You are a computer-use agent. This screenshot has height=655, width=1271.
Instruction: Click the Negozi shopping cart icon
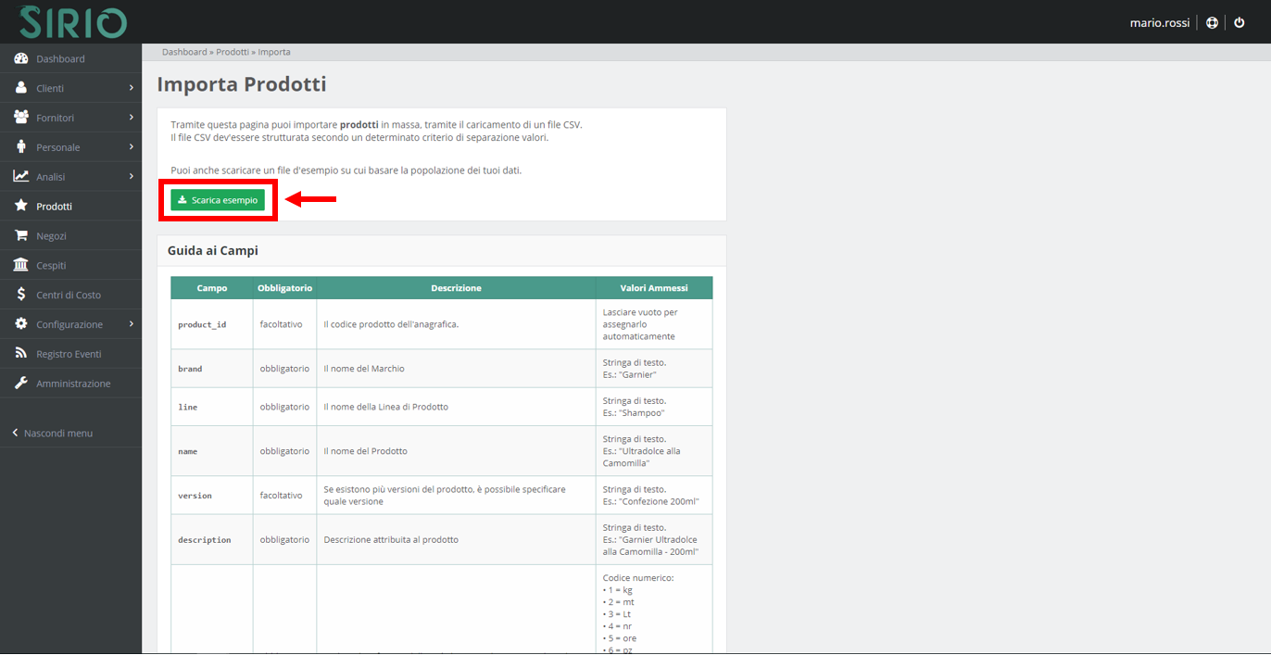click(20, 235)
